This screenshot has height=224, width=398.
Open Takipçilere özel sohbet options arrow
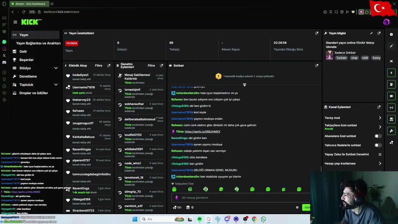tap(380, 127)
